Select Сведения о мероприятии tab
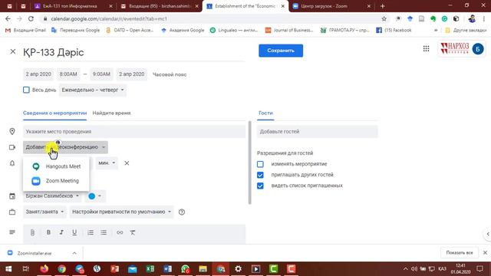Image resolution: width=491 pixels, height=276 pixels. click(54, 113)
